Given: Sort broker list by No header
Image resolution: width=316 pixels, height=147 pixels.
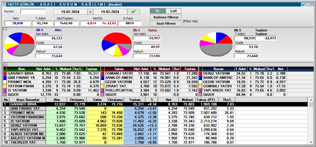Looking at the screenshot, I should pos(6,100).
